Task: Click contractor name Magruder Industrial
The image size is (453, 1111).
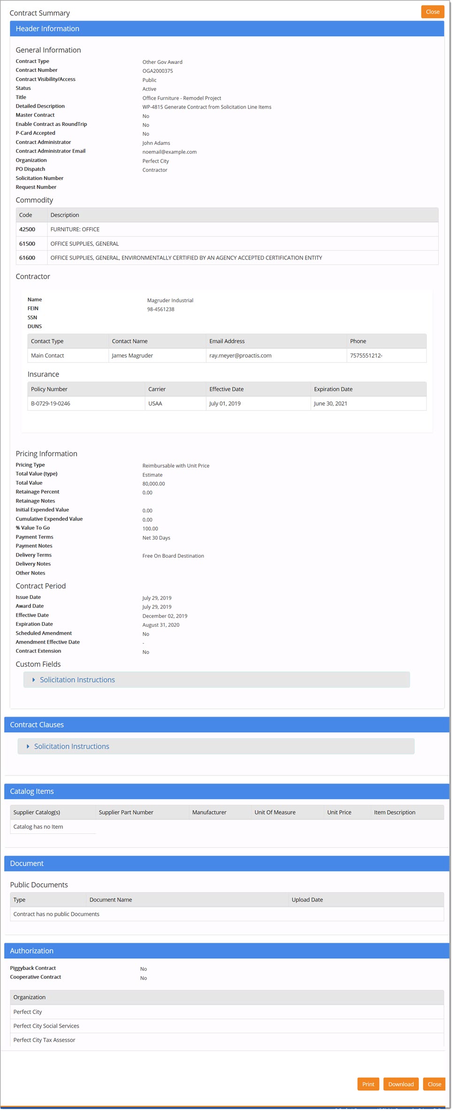Action: pyautogui.click(x=170, y=300)
